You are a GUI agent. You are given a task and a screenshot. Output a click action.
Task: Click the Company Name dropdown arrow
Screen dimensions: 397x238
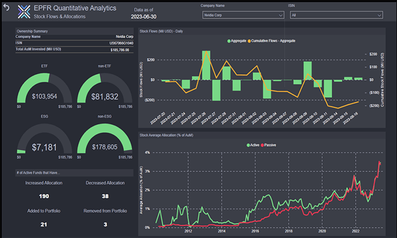(281, 15)
